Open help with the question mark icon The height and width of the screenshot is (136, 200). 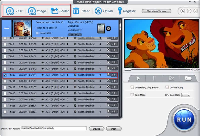point(195,11)
